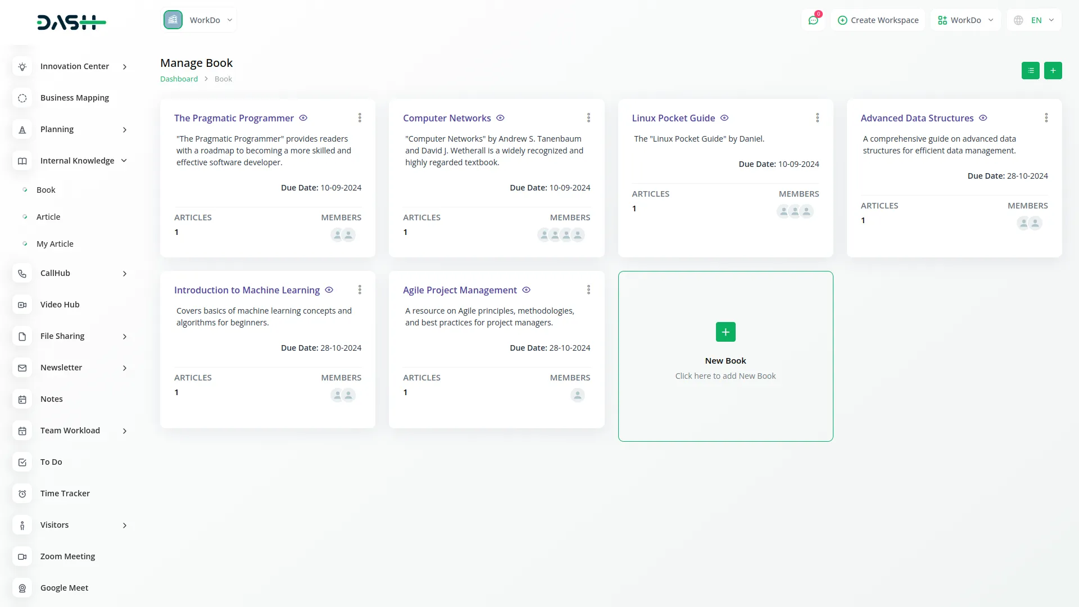Switch to list view icon
This screenshot has width=1079, height=607.
coord(1030,70)
